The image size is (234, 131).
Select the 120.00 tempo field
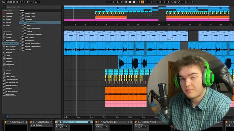pos(9,2)
